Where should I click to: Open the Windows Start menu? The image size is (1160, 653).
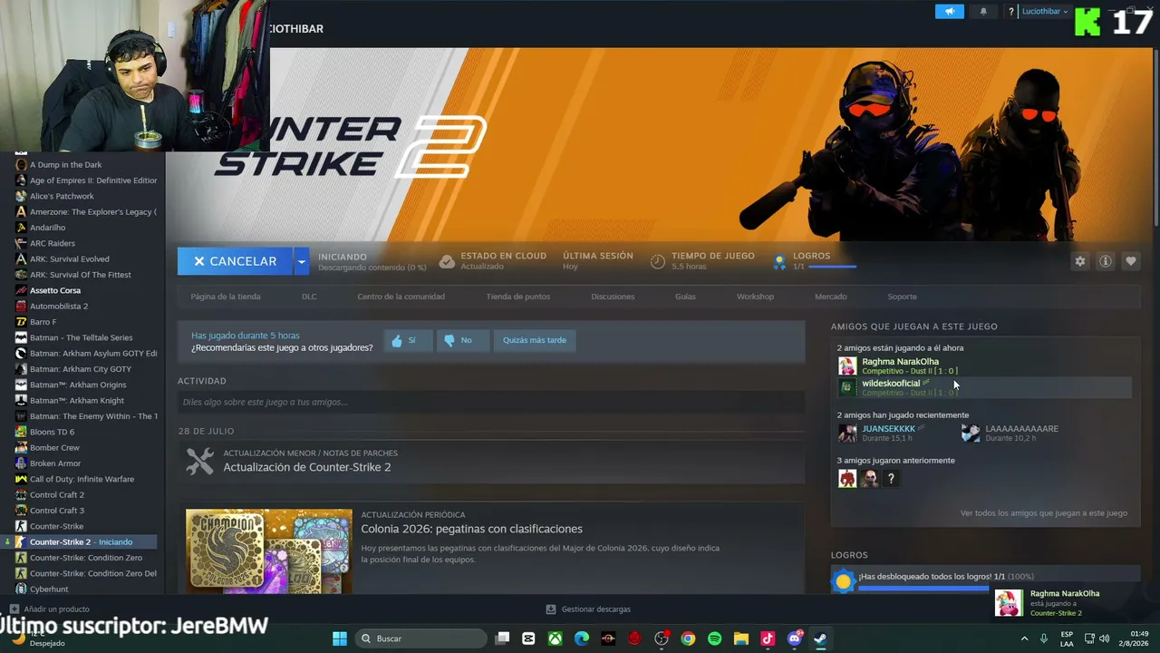(340, 638)
